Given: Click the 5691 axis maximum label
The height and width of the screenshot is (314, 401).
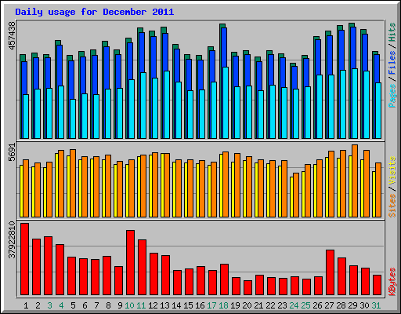Looking at the screenshot, I should pos(12,152).
